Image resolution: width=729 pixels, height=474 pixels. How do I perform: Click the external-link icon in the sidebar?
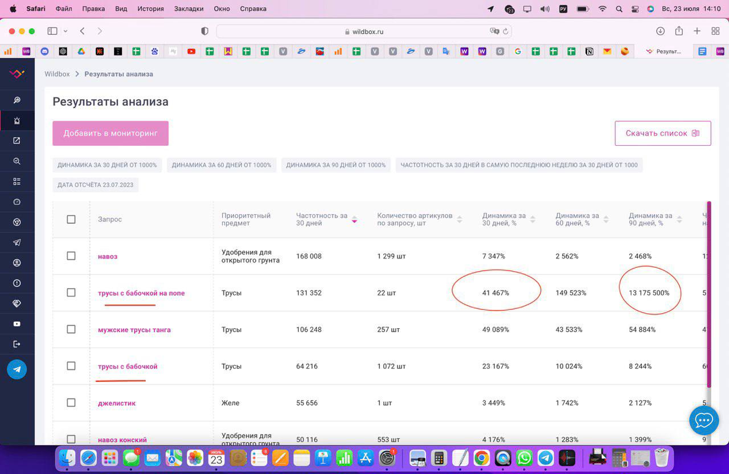click(x=17, y=141)
